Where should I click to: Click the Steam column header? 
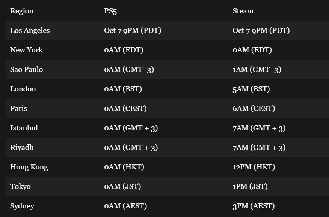pyautogui.click(x=243, y=11)
